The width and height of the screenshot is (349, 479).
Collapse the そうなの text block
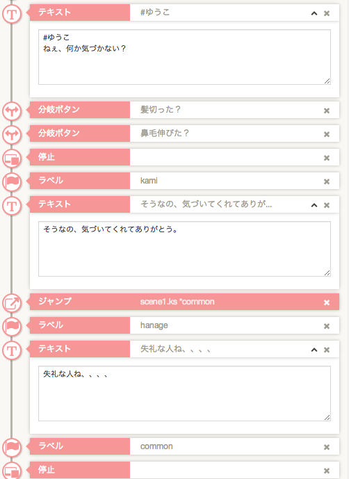pos(314,205)
